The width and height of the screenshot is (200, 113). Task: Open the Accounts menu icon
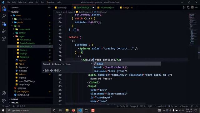pyautogui.click(x=4, y=93)
